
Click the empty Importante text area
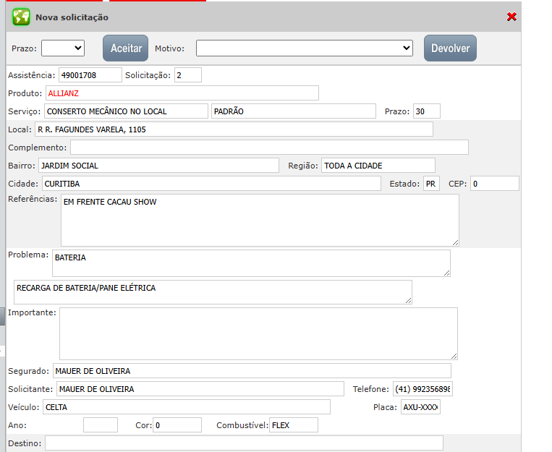click(258, 333)
